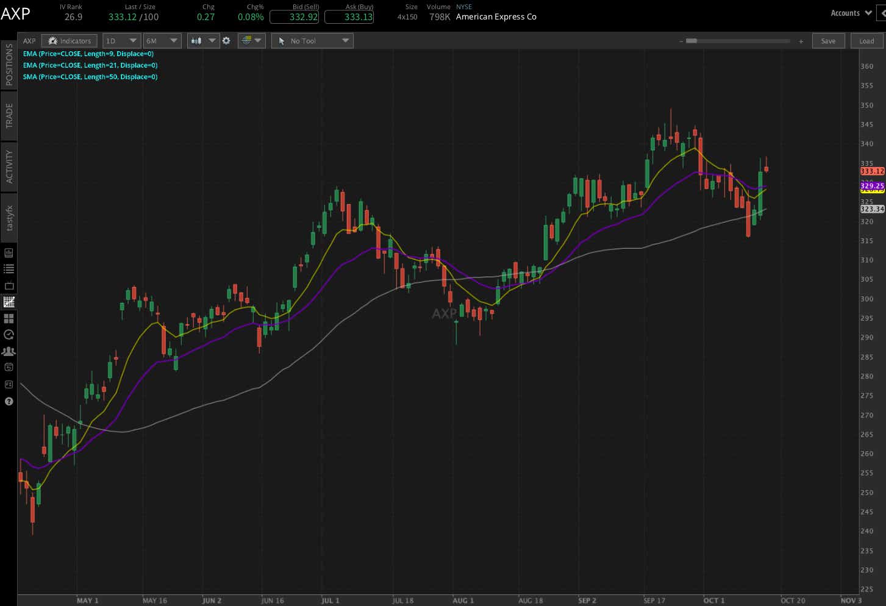Click the Load button on the toolbar
Viewport: 886px width, 606px height.
coord(866,40)
